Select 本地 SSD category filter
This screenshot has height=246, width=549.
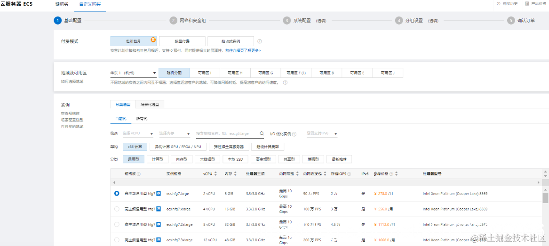[x=235, y=159]
